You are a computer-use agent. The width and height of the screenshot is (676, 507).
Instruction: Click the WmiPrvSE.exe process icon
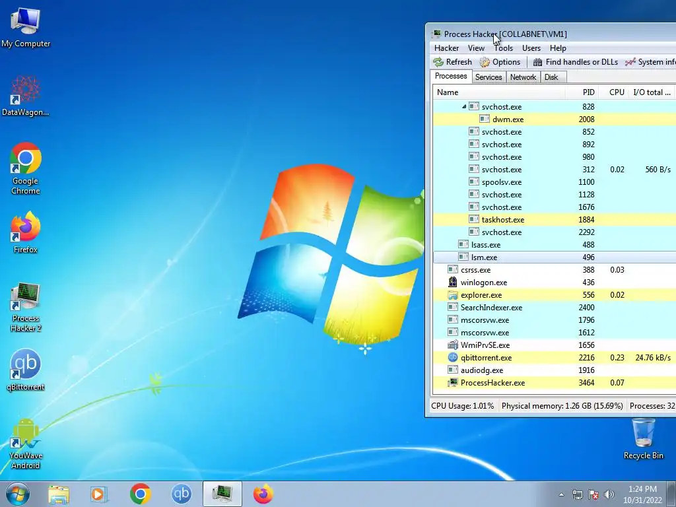[453, 345]
